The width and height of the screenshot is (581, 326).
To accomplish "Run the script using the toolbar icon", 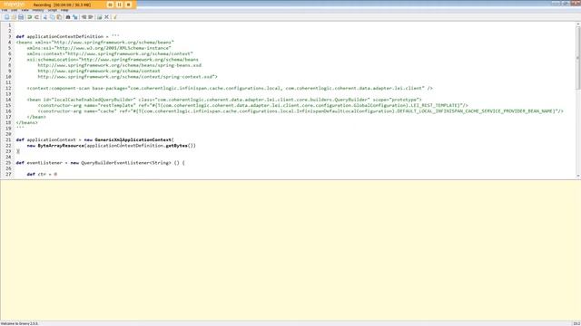I will pos(99,17).
